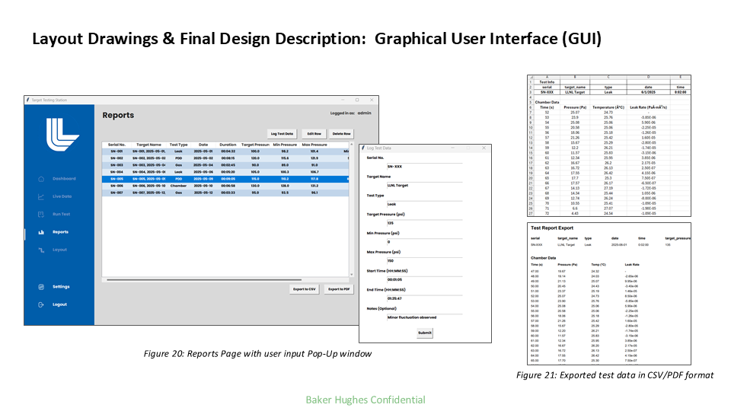Viewport: 731px width, 411px height.
Task: Export the report with Export to CSV
Action: pyautogui.click(x=304, y=289)
